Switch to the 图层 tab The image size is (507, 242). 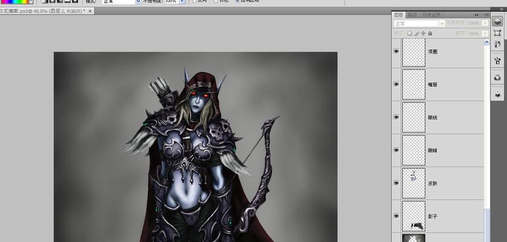[398, 15]
